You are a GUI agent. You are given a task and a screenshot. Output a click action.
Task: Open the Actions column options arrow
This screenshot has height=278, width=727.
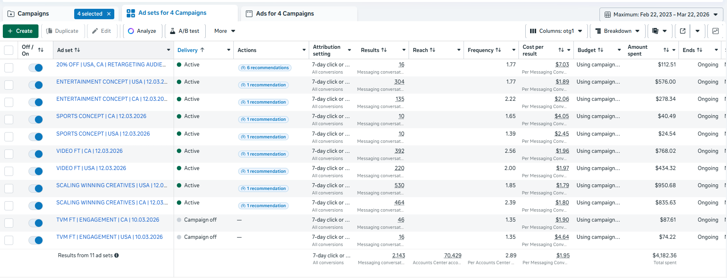point(304,50)
